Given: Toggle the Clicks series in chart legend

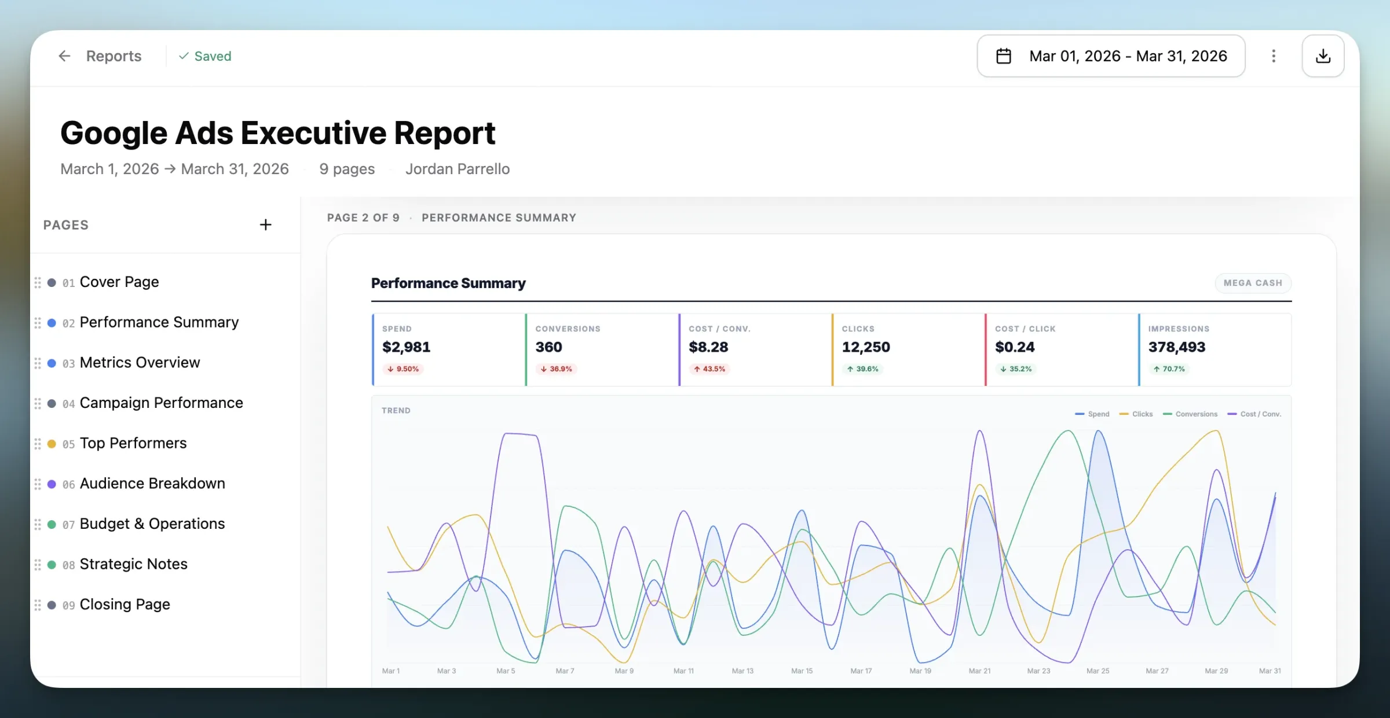Looking at the screenshot, I should pos(1136,414).
